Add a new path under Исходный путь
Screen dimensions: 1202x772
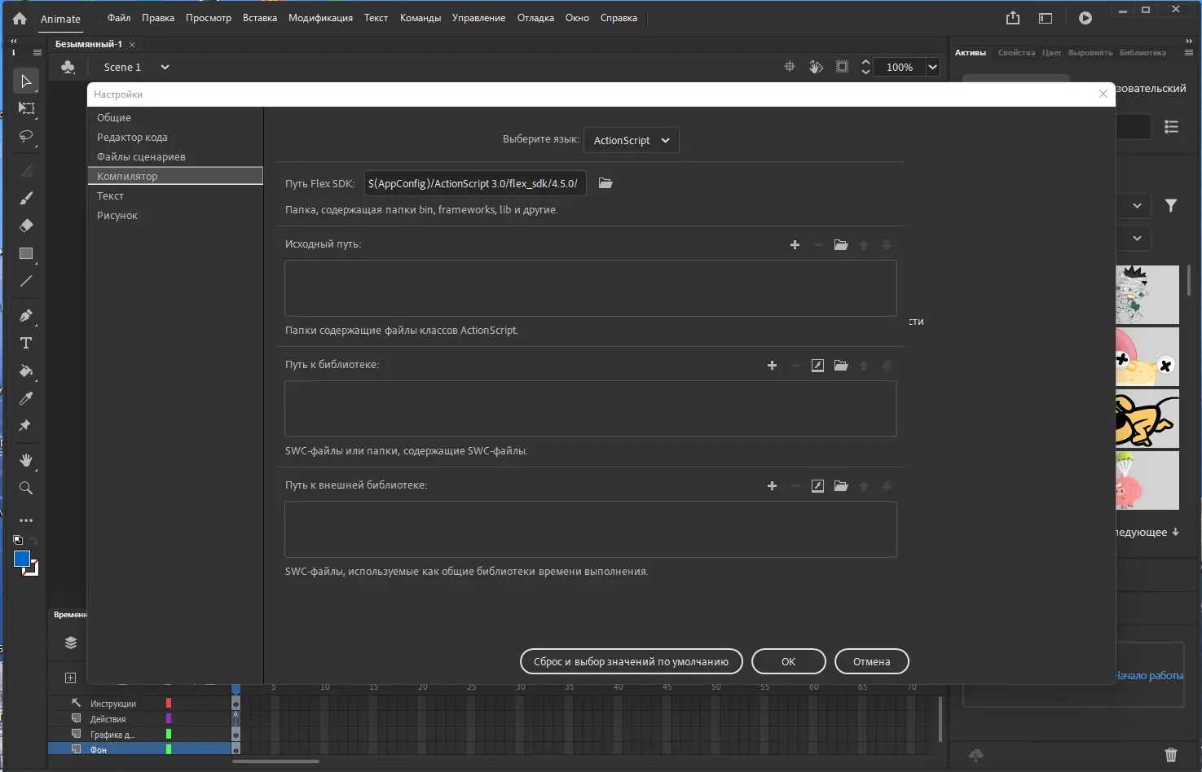(795, 245)
